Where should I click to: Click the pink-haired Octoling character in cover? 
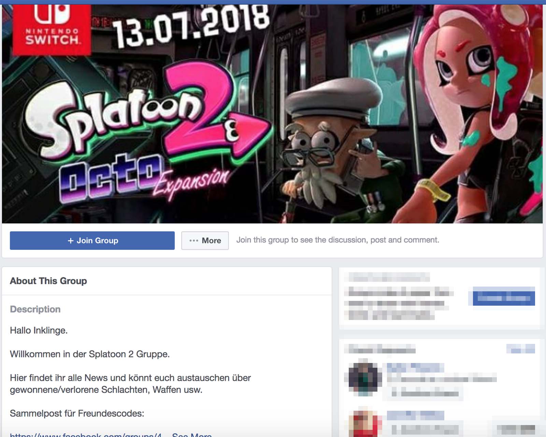pos(478,113)
